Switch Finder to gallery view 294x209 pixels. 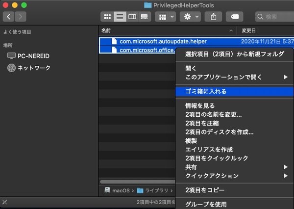pos(145,17)
